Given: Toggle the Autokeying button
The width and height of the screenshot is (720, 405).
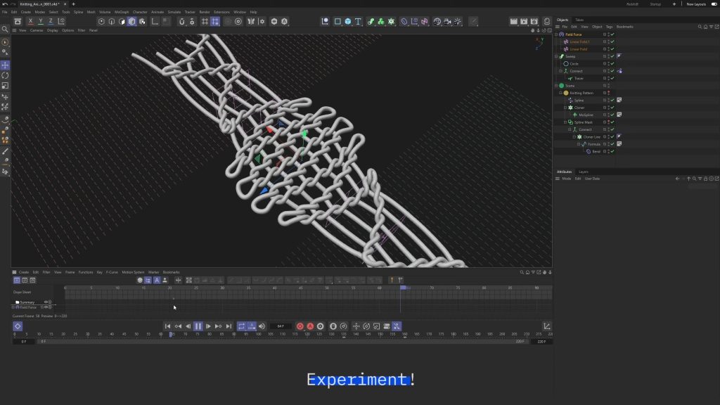Looking at the screenshot, I should (x=310, y=326).
